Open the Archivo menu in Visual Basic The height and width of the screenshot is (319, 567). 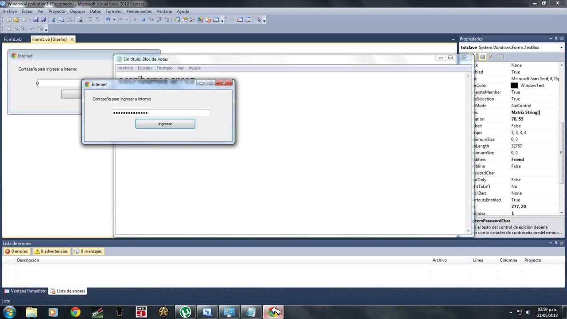(10, 11)
